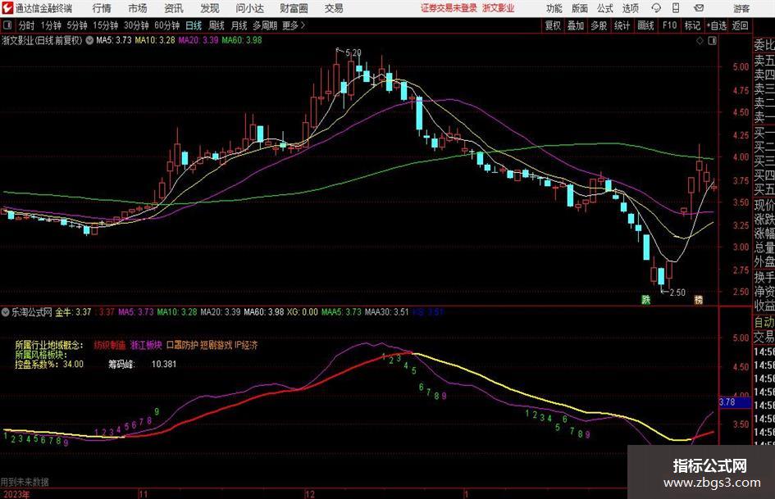Click the 榜 marker on chart
The width and height of the screenshot is (775, 499).
pyautogui.click(x=699, y=299)
